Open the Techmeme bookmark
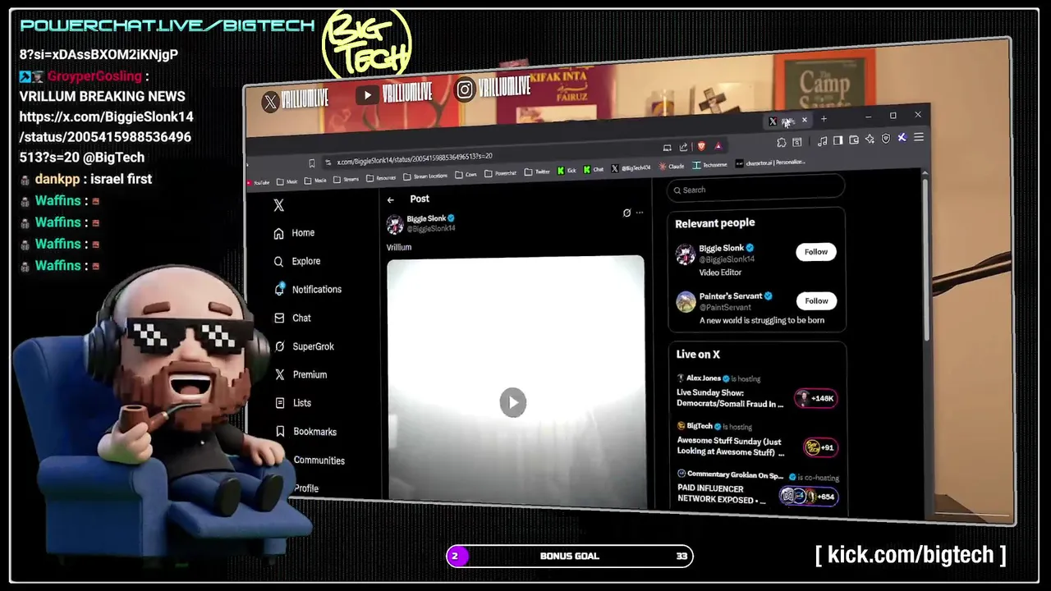Screen dimensions: 1051x591 point(709,165)
